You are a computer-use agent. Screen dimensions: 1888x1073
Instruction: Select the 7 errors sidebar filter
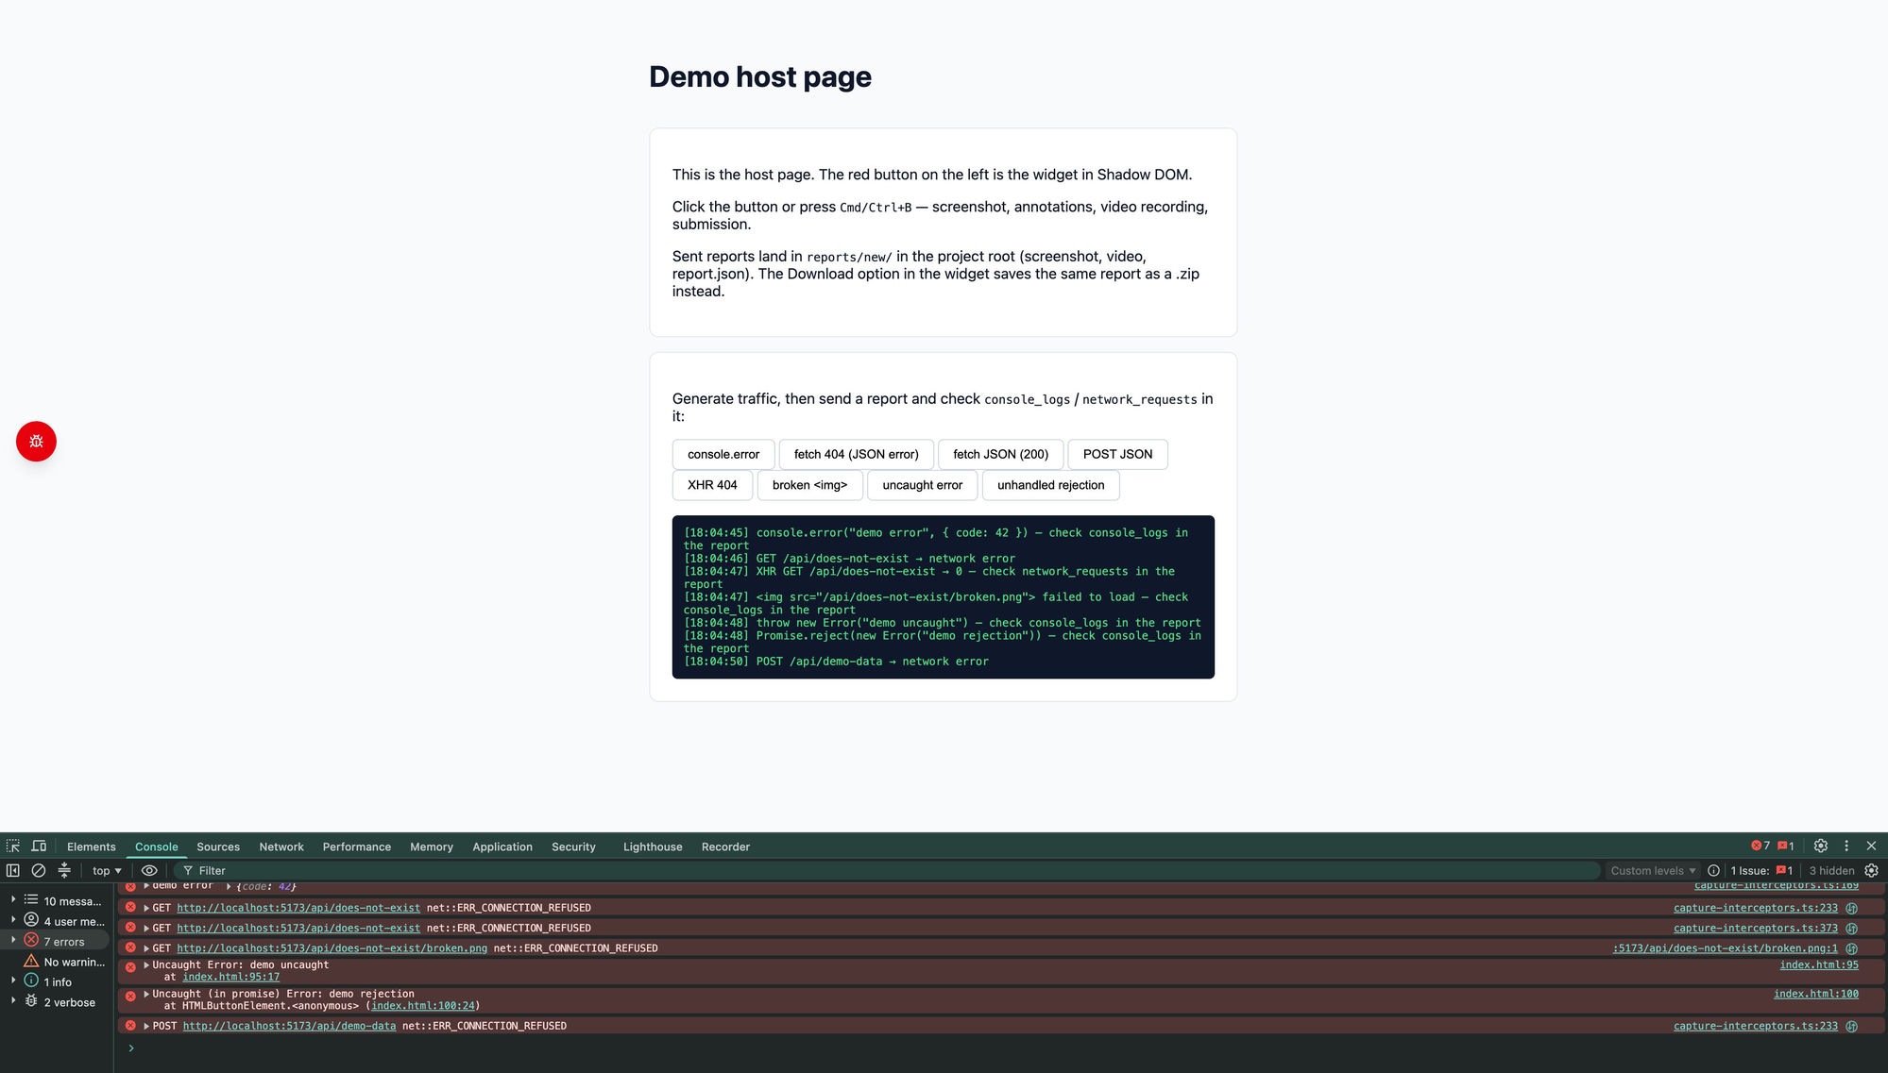57,941
